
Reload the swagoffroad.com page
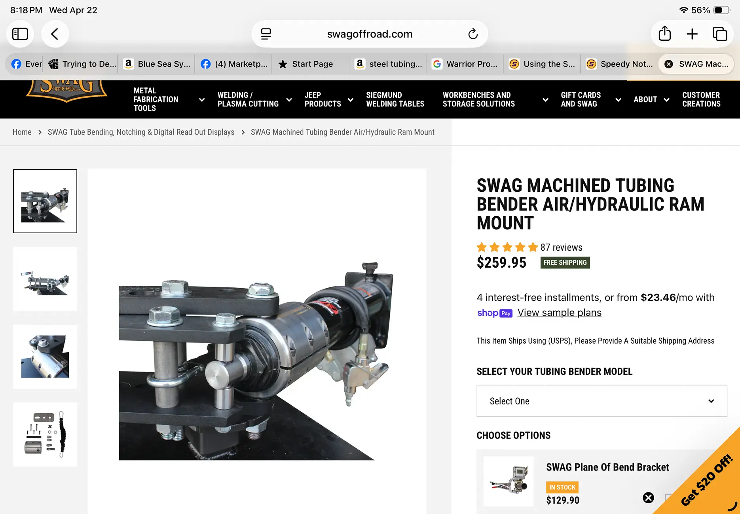coord(473,34)
